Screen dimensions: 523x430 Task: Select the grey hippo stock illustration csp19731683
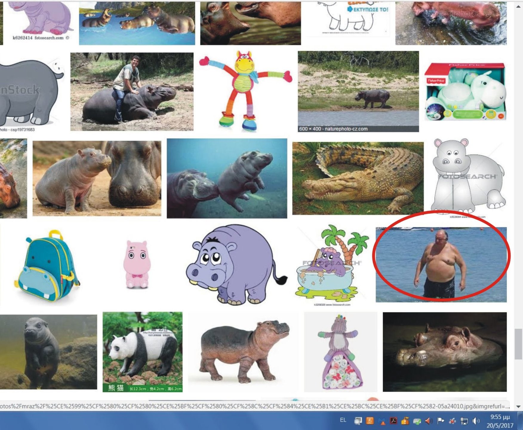32,92
